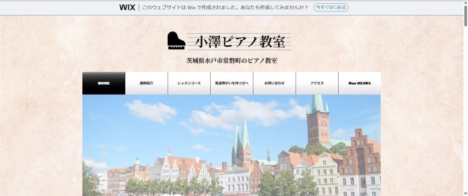Open the 講師紹介 menu item
Screen dimensions: 468x196
point(146,83)
